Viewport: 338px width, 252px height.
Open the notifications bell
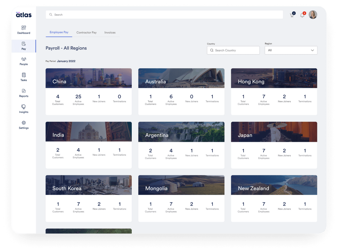pyautogui.click(x=302, y=15)
